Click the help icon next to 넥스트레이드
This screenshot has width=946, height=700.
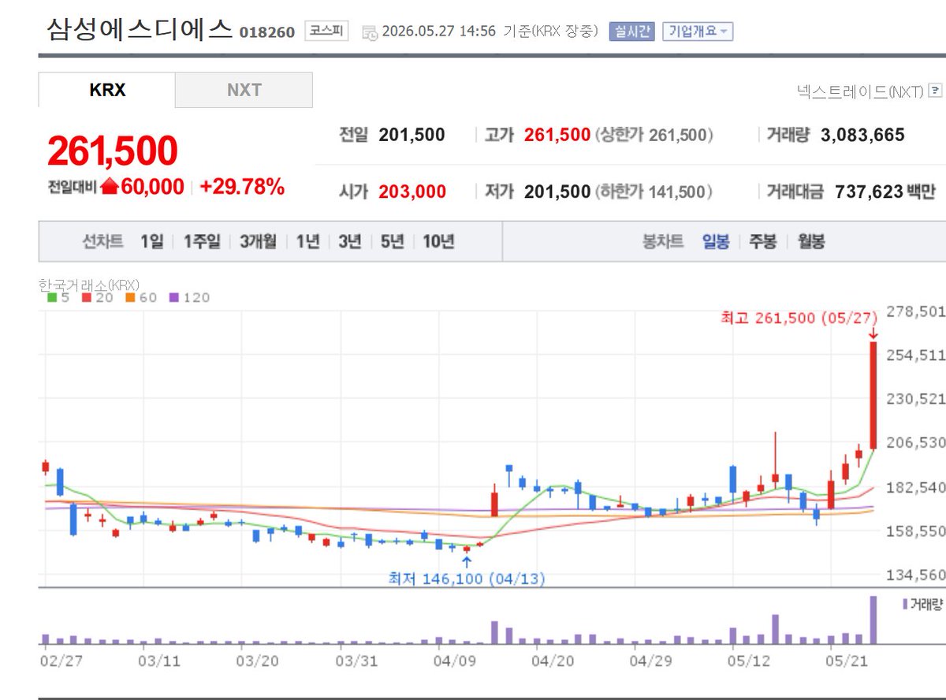936,91
